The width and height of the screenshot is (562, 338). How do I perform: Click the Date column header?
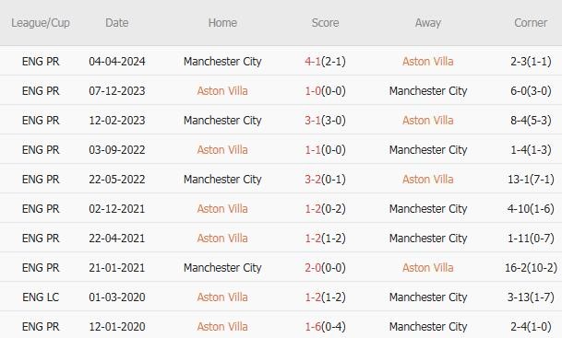point(117,23)
